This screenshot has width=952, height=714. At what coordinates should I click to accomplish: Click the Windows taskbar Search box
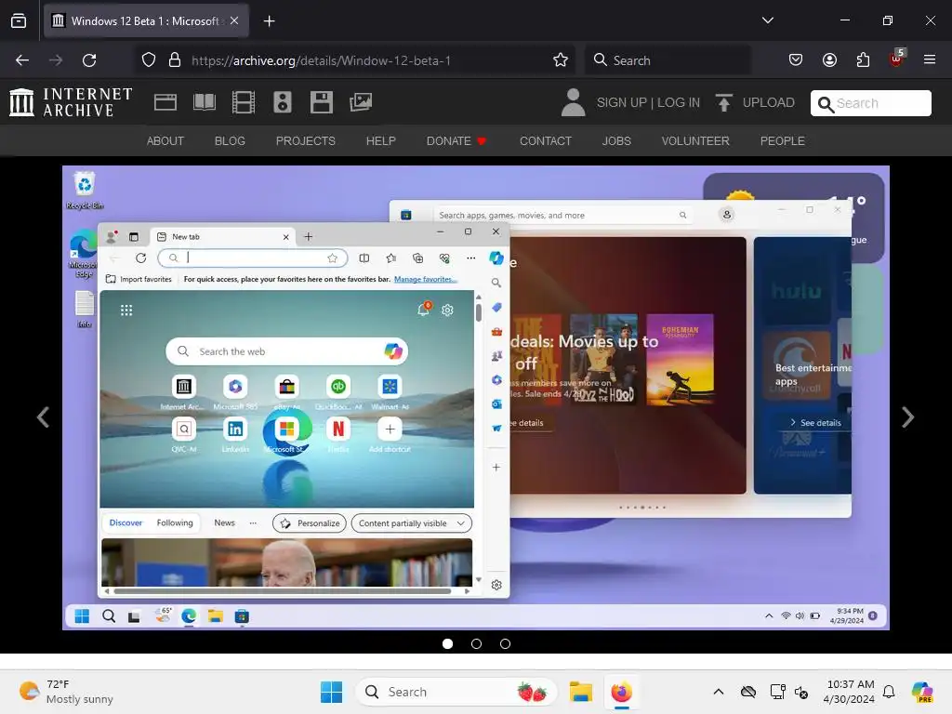tap(456, 692)
